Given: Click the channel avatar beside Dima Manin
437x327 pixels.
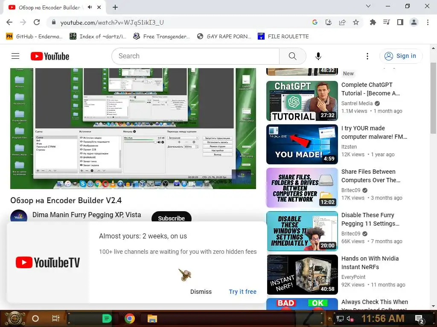Looking at the screenshot, I should pyautogui.click(x=19, y=216).
